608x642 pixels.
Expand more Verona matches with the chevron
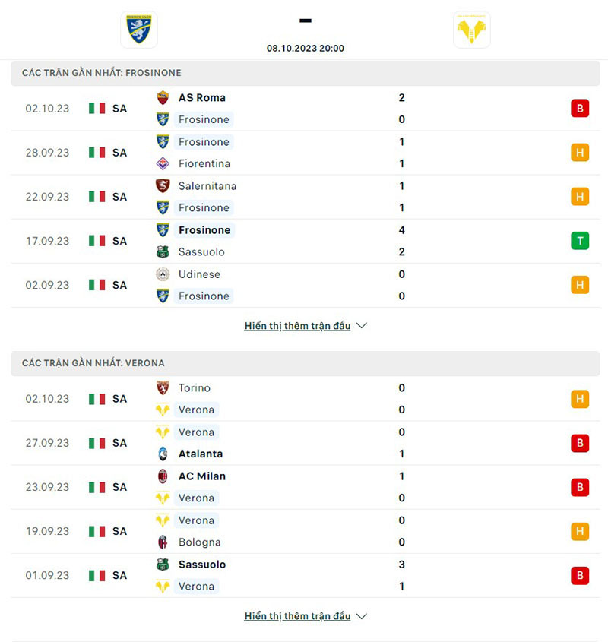point(362,616)
